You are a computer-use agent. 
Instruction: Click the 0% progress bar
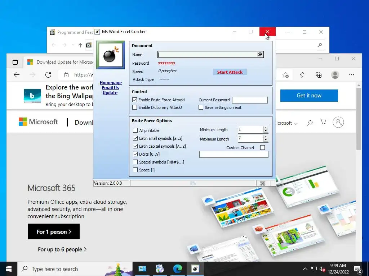click(x=193, y=183)
